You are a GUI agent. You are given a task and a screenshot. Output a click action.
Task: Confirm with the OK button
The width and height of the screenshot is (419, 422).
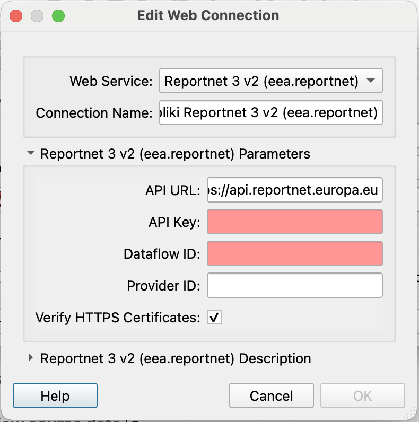pos(362,395)
